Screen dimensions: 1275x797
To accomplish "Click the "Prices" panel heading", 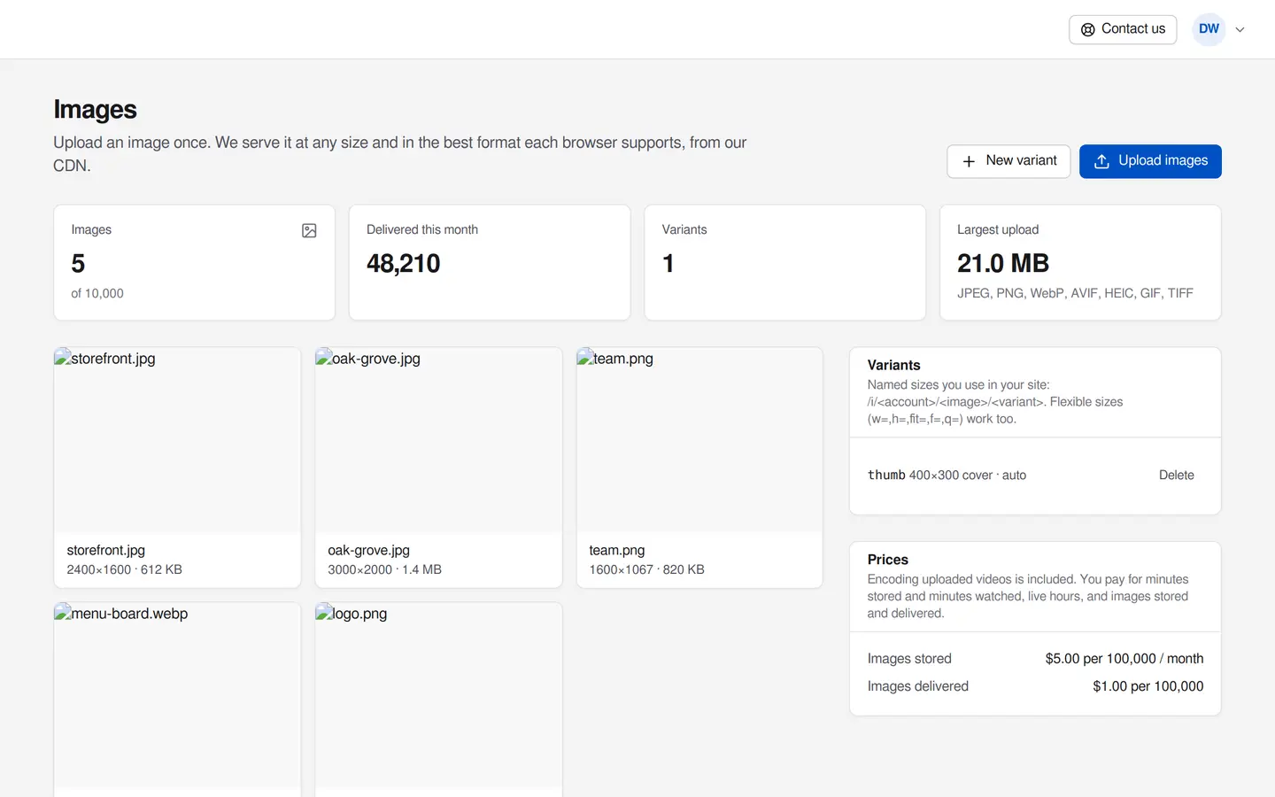I will pyautogui.click(x=888, y=560).
